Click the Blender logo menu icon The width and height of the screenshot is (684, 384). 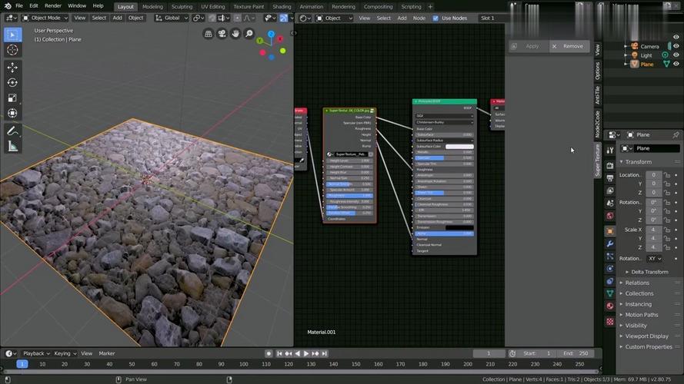tap(8, 6)
